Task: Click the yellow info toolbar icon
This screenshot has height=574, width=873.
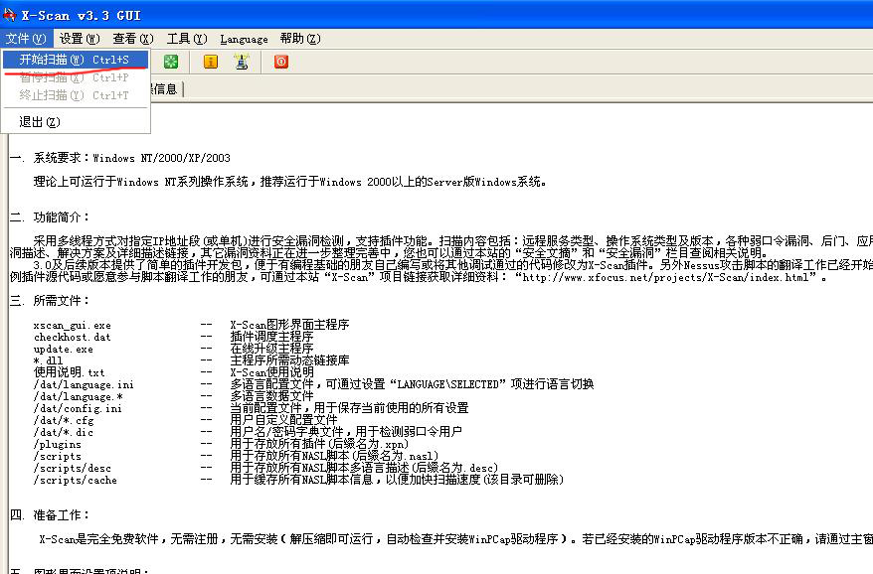Action: click(211, 62)
